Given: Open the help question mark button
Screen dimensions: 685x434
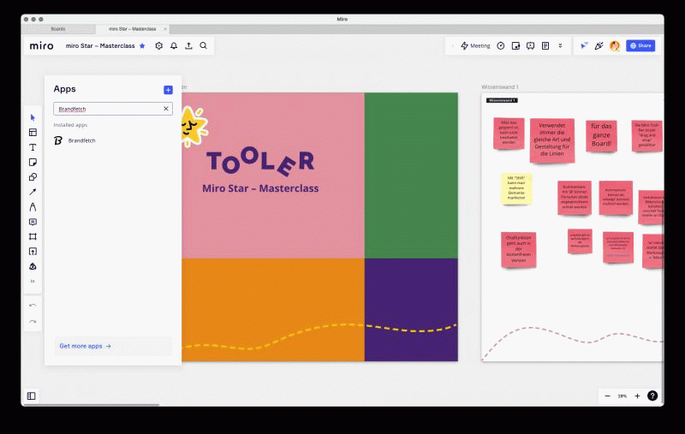Looking at the screenshot, I should [x=652, y=396].
